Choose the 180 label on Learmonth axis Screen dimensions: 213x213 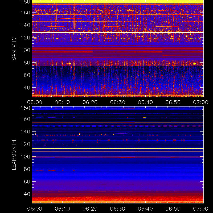click(x=25, y=108)
